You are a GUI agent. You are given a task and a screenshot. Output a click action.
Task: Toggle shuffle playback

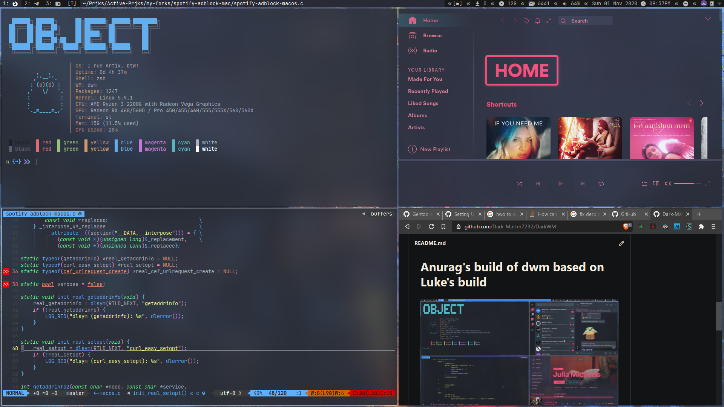coord(519,184)
